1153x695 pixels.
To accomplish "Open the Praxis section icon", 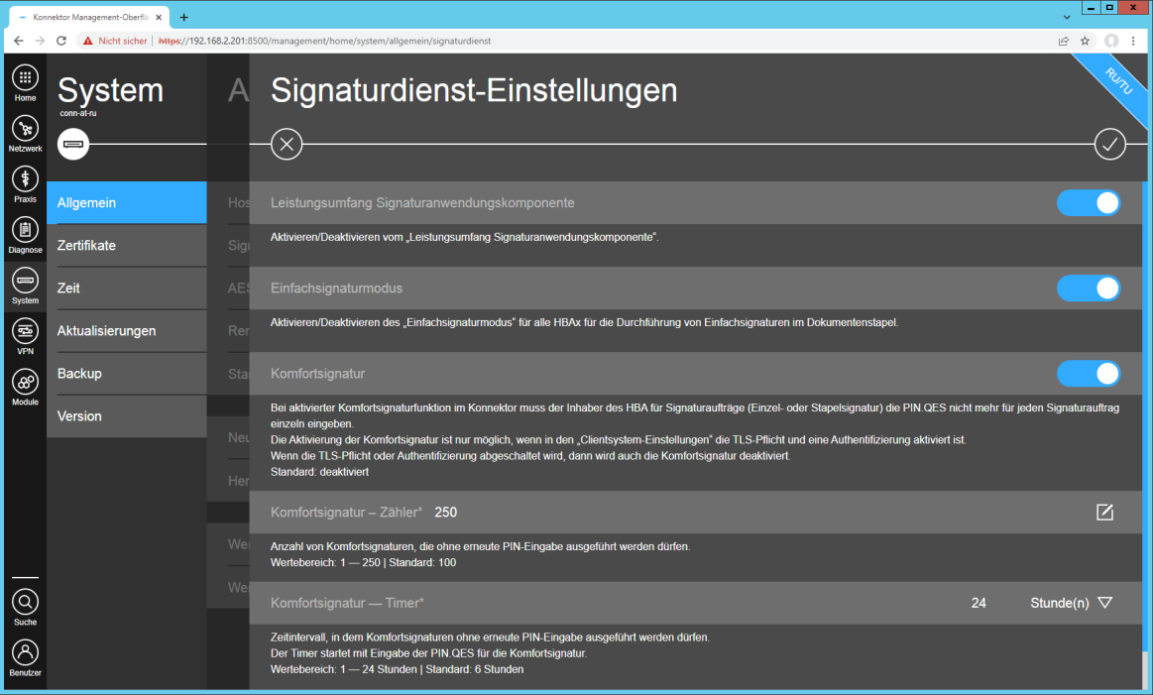I will 25,179.
